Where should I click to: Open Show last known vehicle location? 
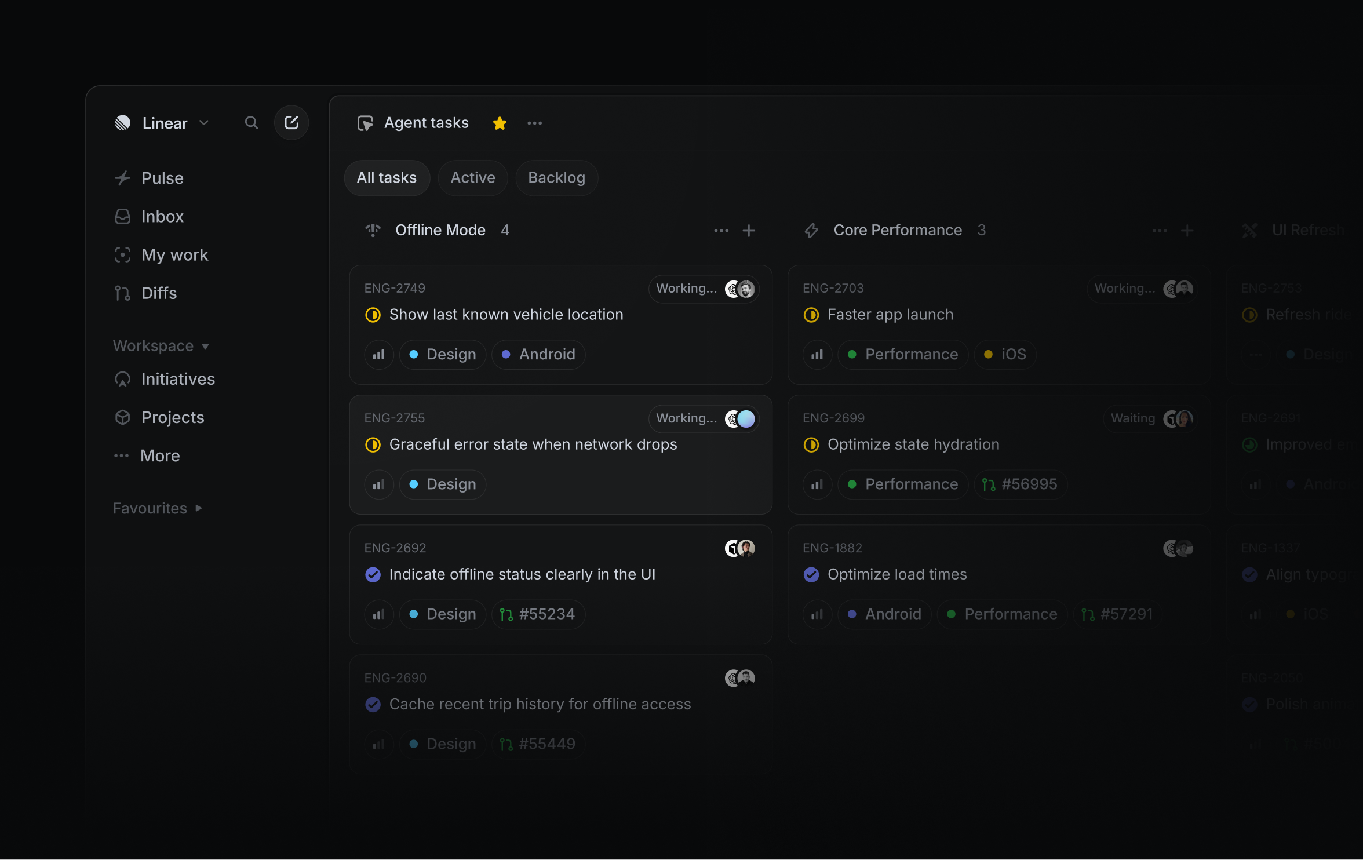[506, 315]
